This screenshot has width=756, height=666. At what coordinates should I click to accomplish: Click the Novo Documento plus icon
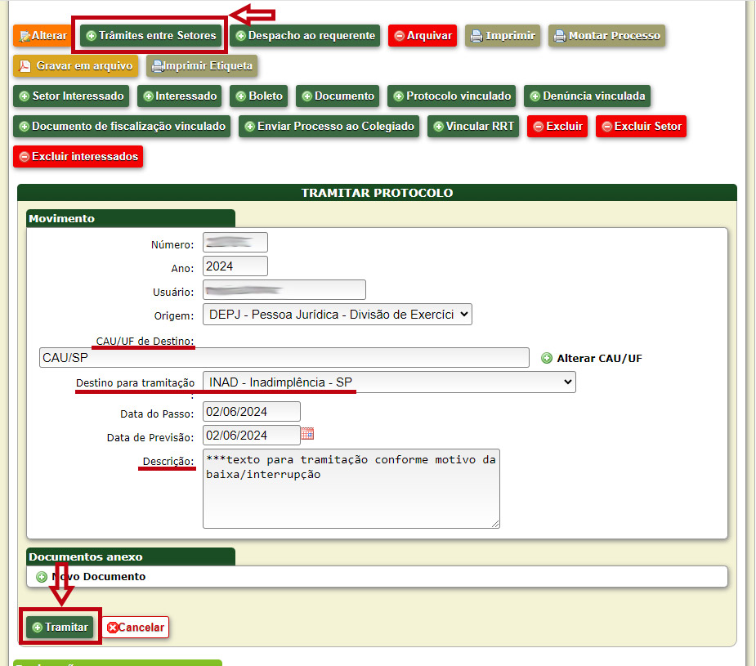tap(42, 577)
